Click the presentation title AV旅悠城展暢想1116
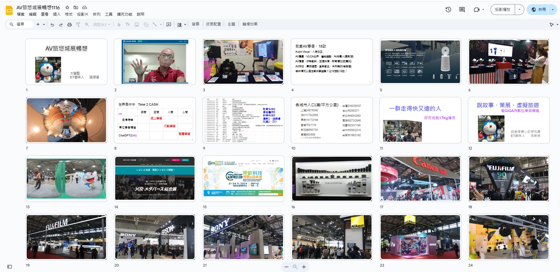This screenshot has height=272, width=560. pyautogui.click(x=38, y=7)
